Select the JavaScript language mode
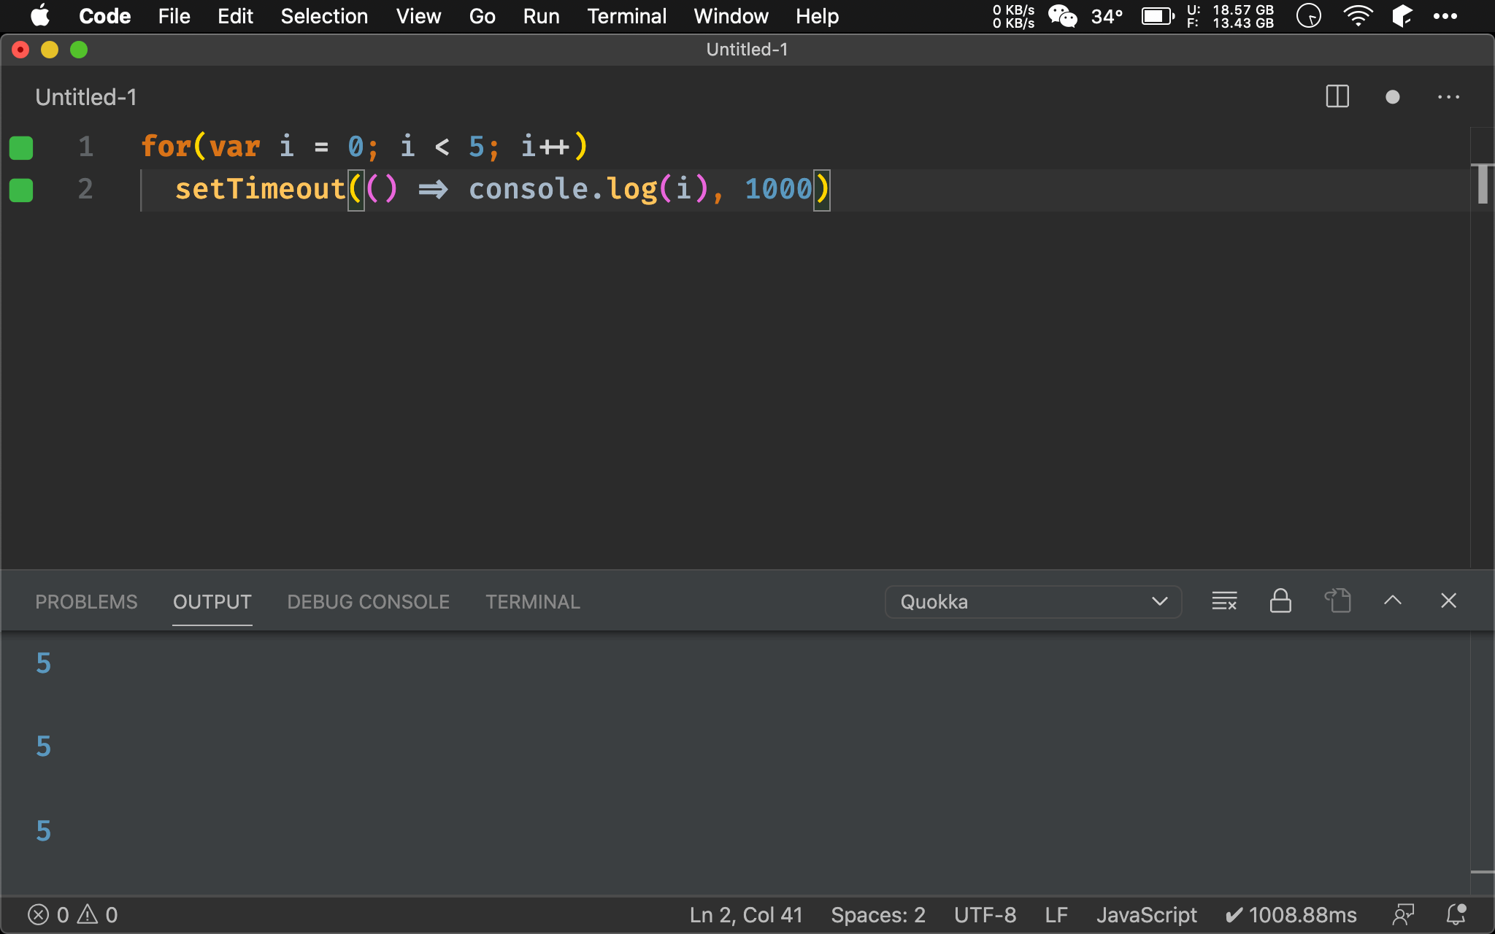Screen dimensions: 1495x934 click(1146, 915)
